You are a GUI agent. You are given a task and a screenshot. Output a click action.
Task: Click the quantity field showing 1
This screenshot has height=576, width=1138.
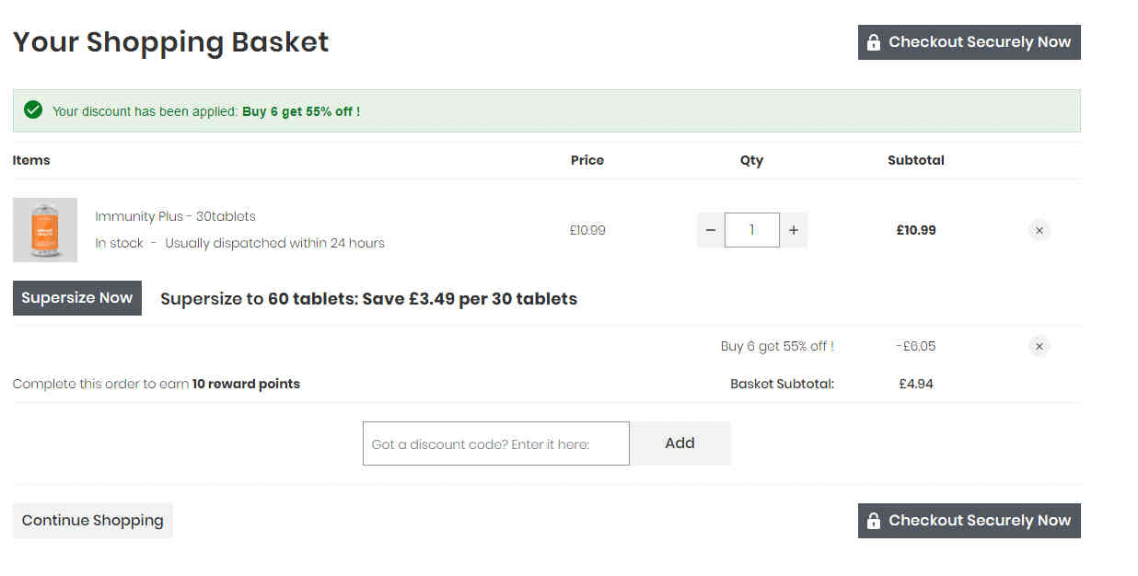pos(752,230)
